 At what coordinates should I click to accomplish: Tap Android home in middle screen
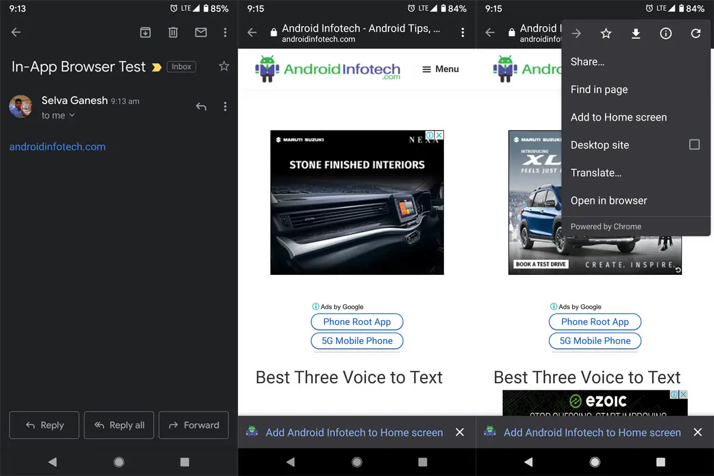[x=357, y=462]
